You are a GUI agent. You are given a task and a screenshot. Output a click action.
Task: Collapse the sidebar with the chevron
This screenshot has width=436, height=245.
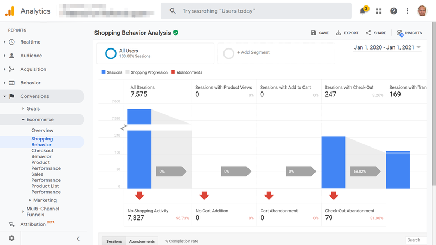tap(78, 238)
